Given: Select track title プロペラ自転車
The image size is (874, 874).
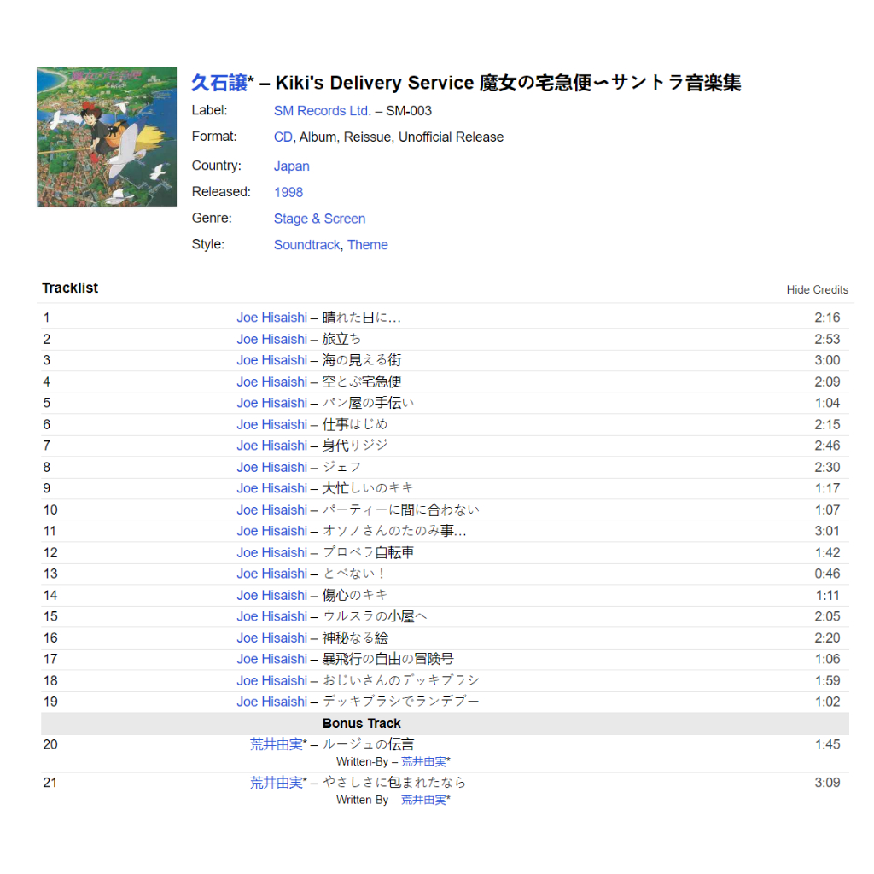Looking at the screenshot, I should 368,552.
